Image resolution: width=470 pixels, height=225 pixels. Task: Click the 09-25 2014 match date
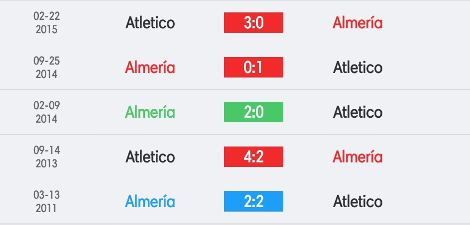(x=46, y=68)
